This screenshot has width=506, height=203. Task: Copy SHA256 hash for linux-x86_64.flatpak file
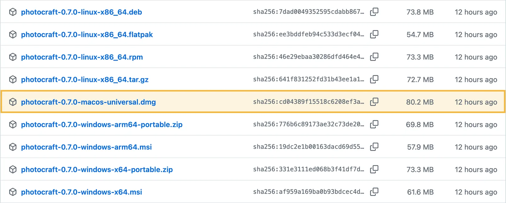pyautogui.click(x=374, y=34)
